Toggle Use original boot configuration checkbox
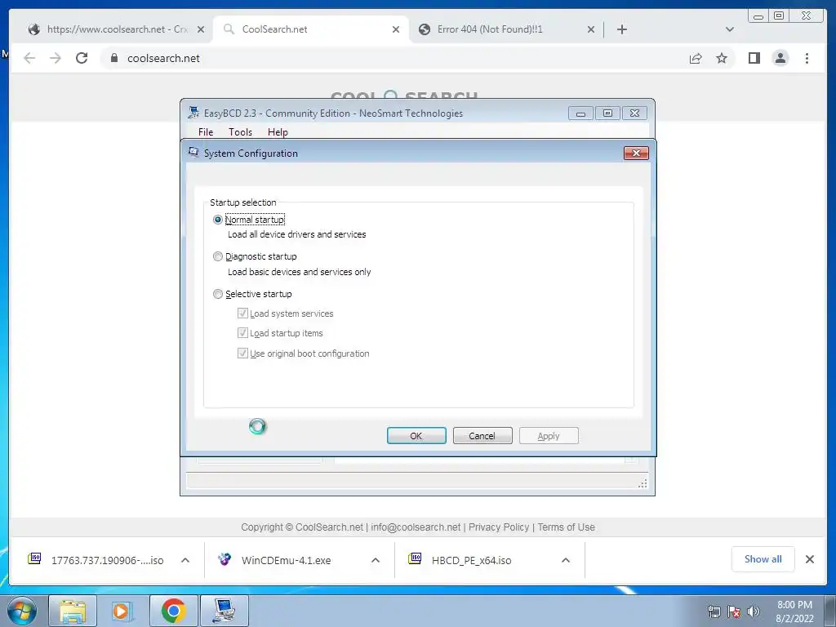This screenshot has width=836, height=627. (x=242, y=353)
